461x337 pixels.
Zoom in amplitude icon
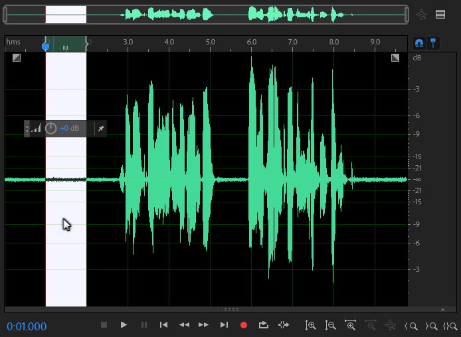coord(310,325)
